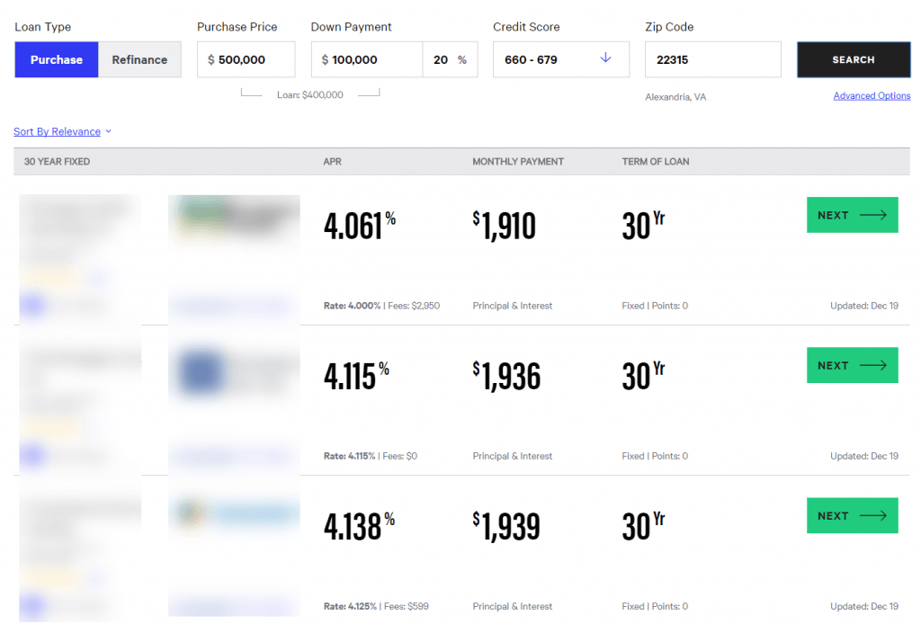Click NEXT for the 4.061% APR offer

tap(853, 215)
